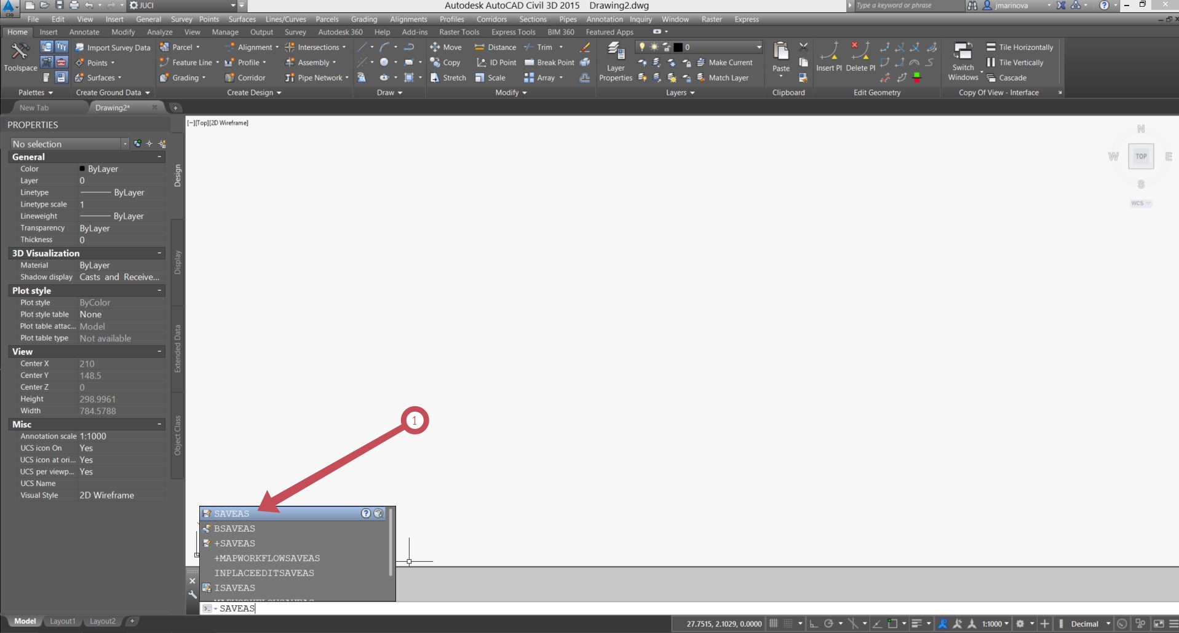Toggle snap mode dotted grid icon

[788, 624]
